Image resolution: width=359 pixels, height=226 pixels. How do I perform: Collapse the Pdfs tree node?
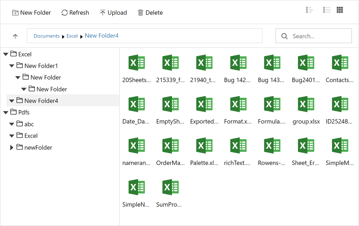click(x=6, y=113)
